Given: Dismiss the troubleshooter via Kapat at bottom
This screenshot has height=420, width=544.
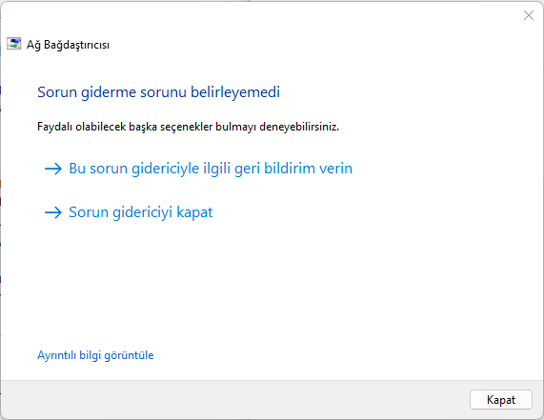Looking at the screenshot, I should (x=500, y=400).
